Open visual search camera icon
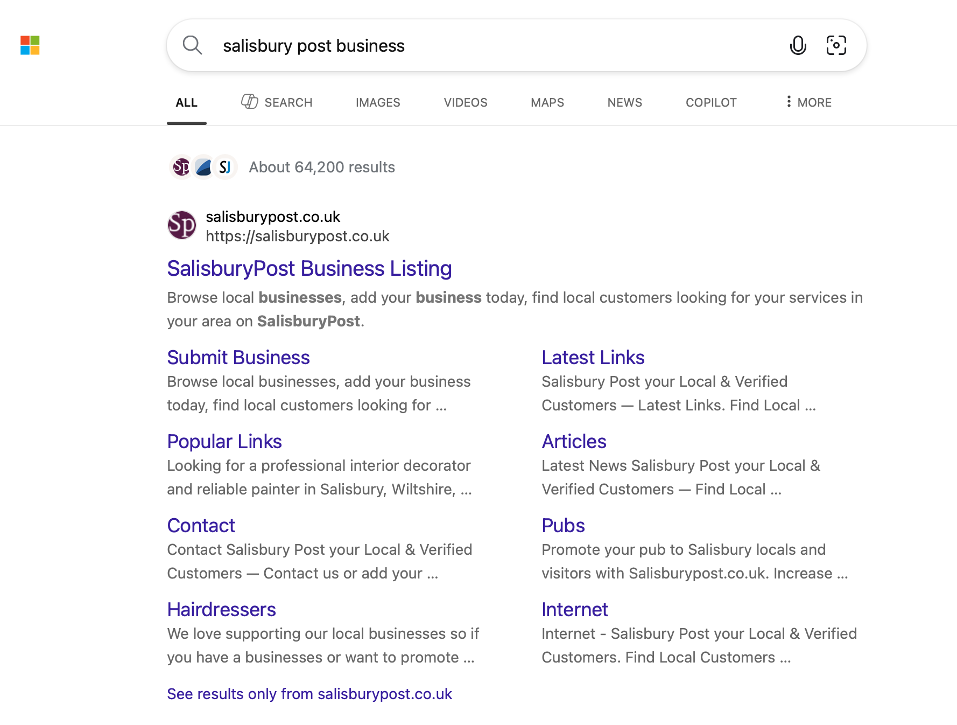The image size is (957, 725). coord(836,45)
